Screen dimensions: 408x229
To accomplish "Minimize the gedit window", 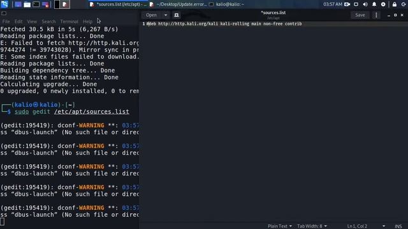I will pos(389,15).
